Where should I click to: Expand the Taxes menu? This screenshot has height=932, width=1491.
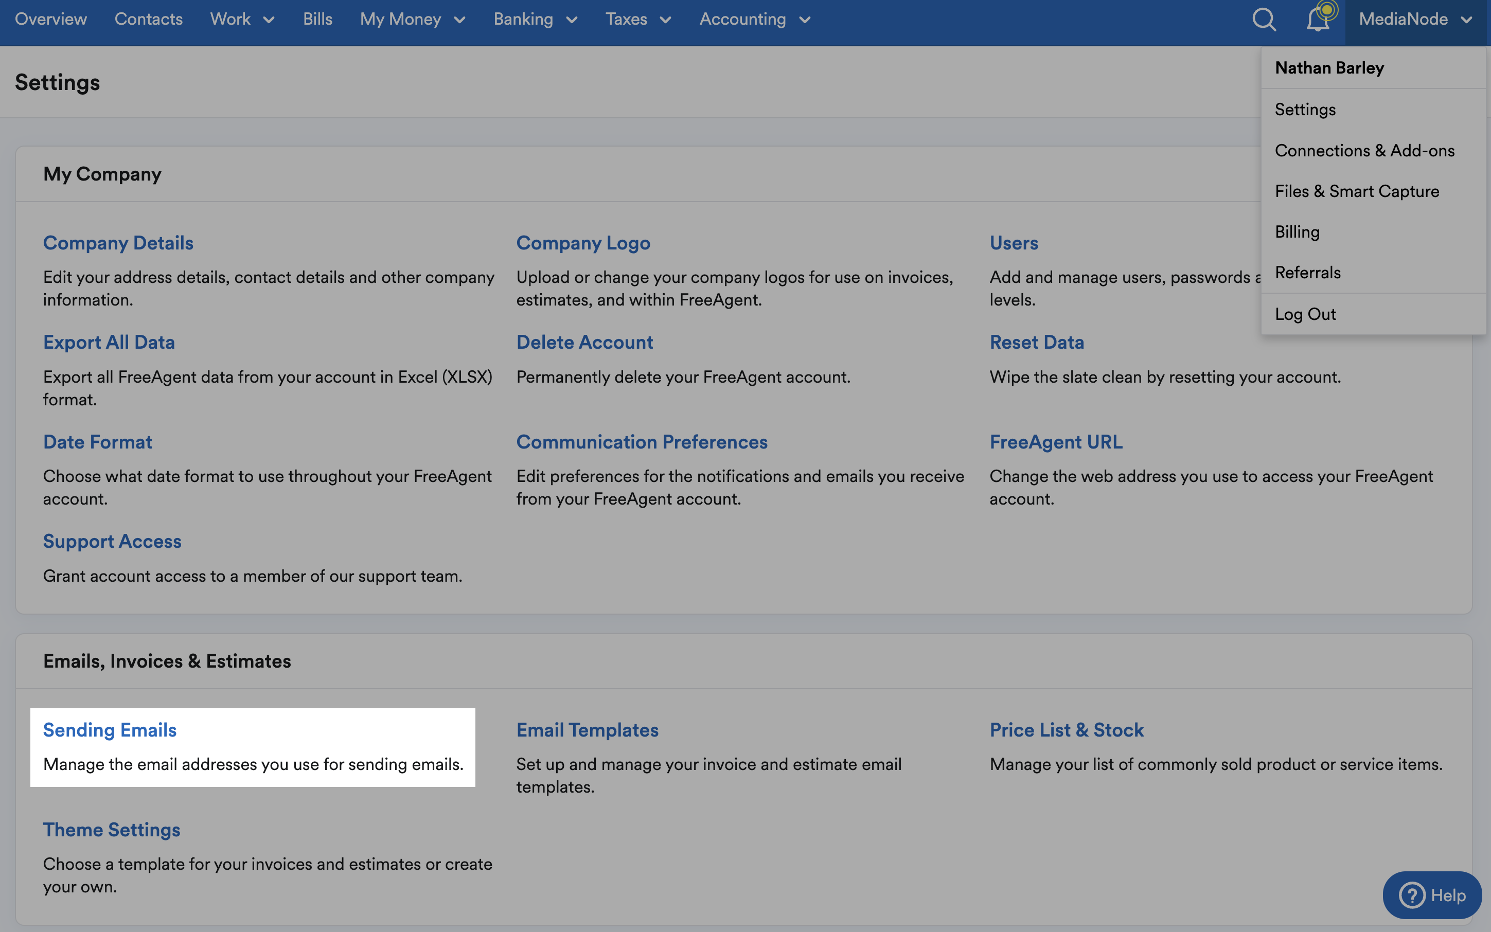638,19
